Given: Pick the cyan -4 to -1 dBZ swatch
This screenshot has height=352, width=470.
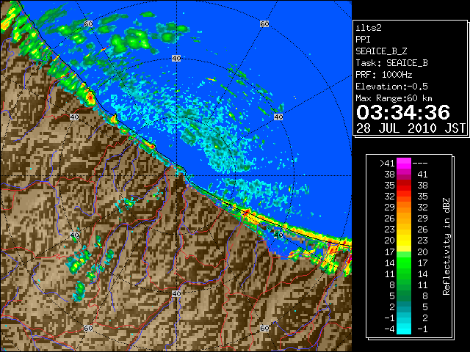Looking at the screenshot, I should (404, 329).
